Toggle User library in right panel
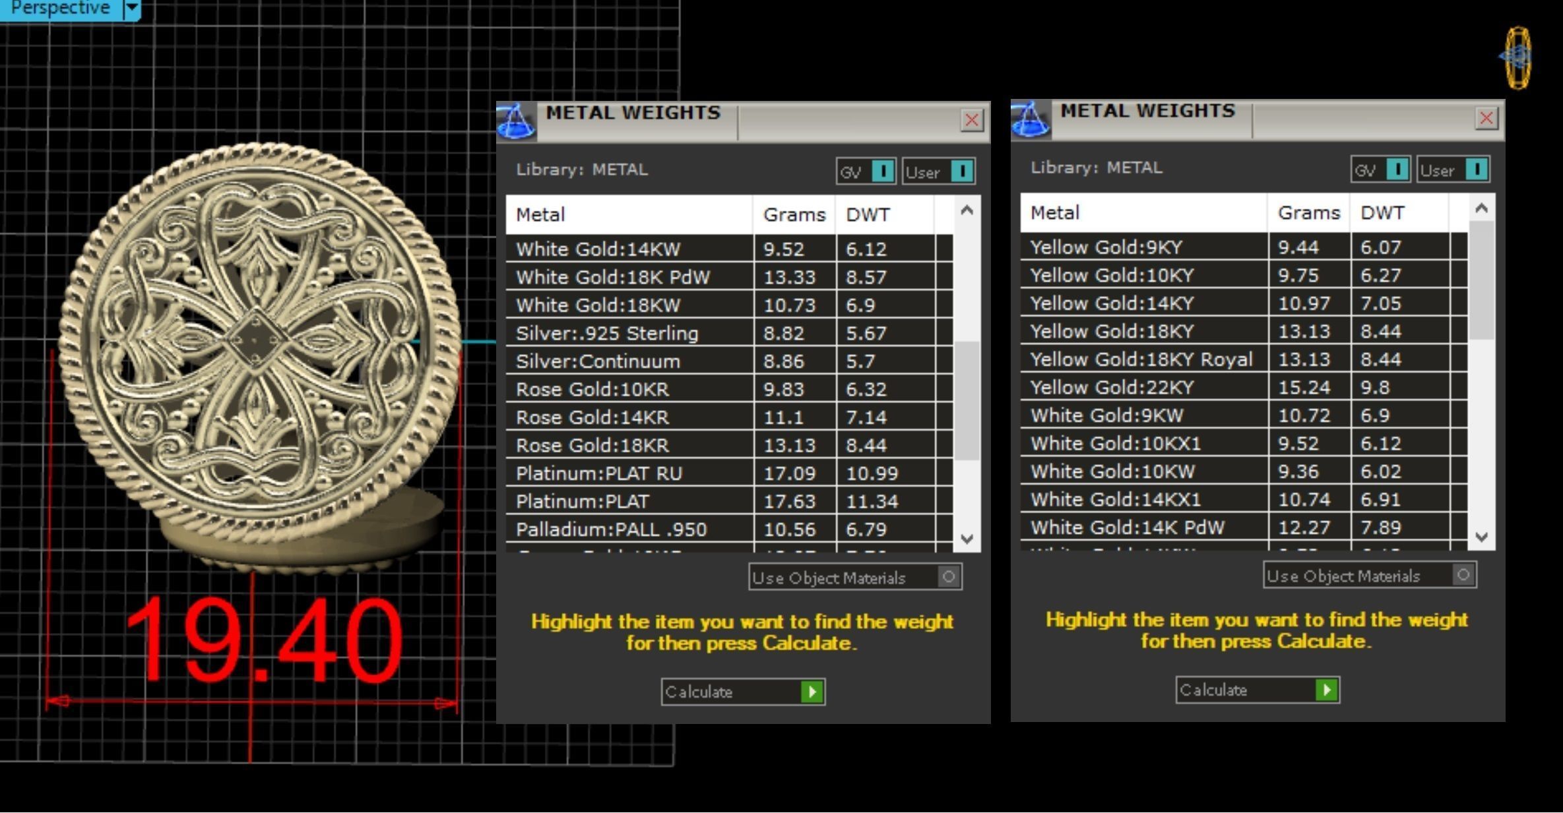 (x=1477, y=170)
